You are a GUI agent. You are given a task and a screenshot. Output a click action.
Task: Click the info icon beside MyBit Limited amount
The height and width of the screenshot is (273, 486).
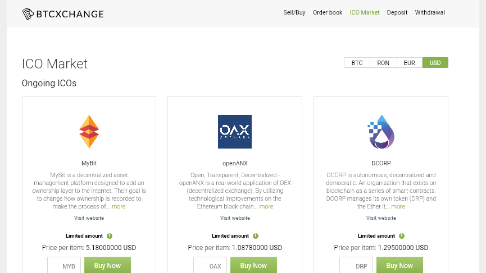[x=110, y=236]
